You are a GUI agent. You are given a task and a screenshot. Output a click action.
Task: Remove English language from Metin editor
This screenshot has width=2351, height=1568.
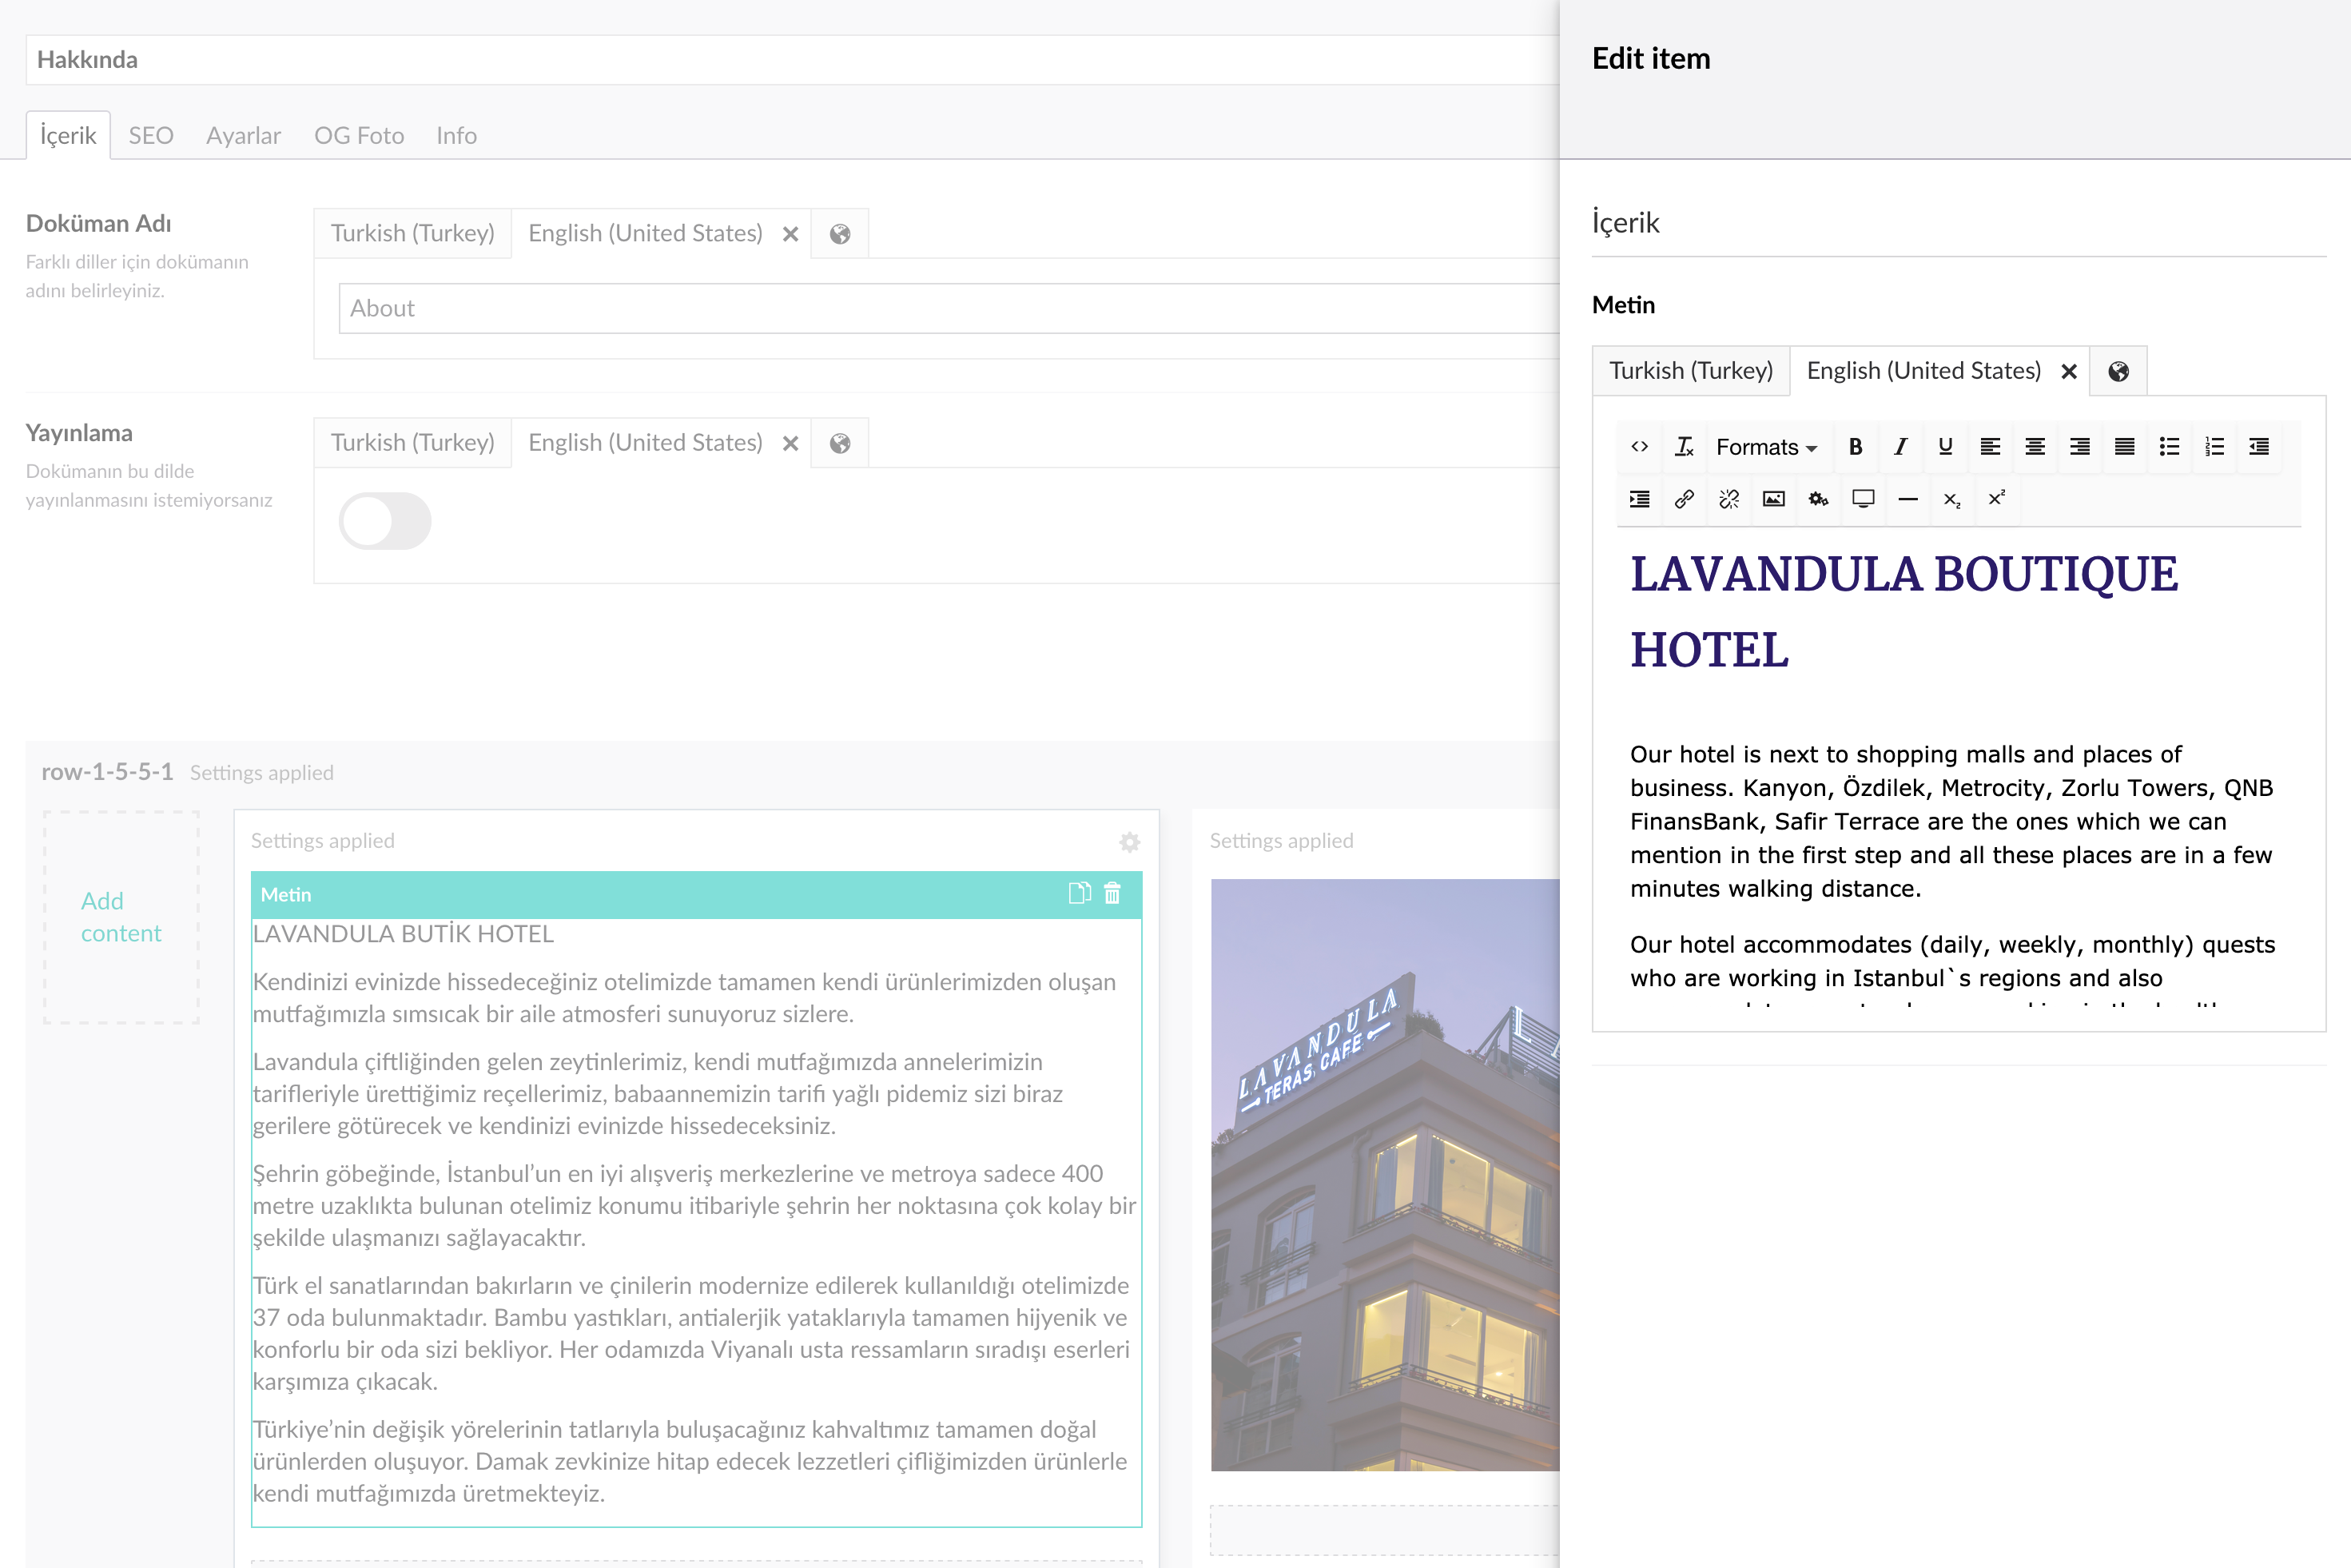pos(2069,372)
